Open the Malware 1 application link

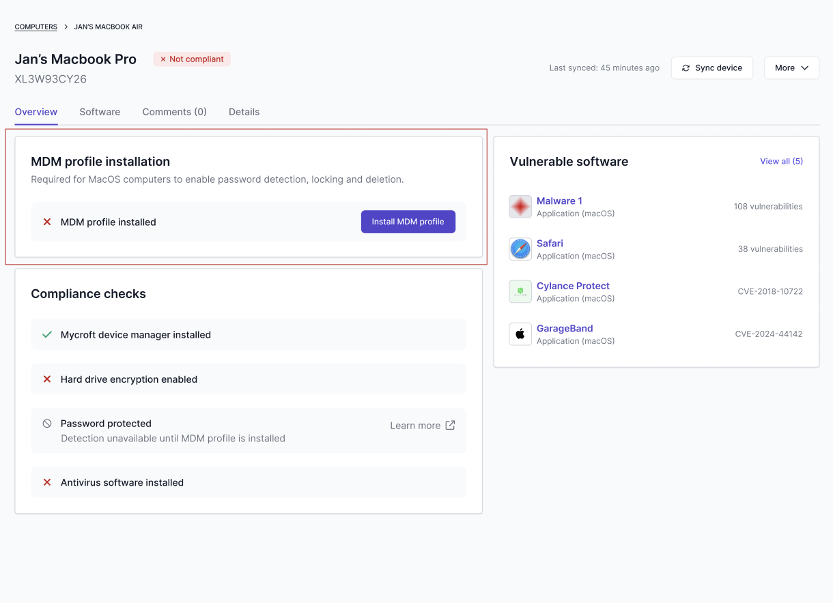(x=559, y=201)
